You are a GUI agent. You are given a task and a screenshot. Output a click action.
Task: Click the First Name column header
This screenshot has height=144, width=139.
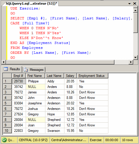(35, 76)
